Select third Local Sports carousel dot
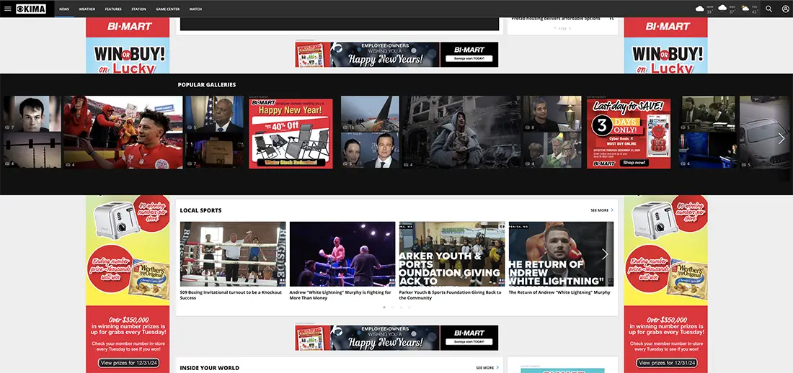 [x=401, y=307]
